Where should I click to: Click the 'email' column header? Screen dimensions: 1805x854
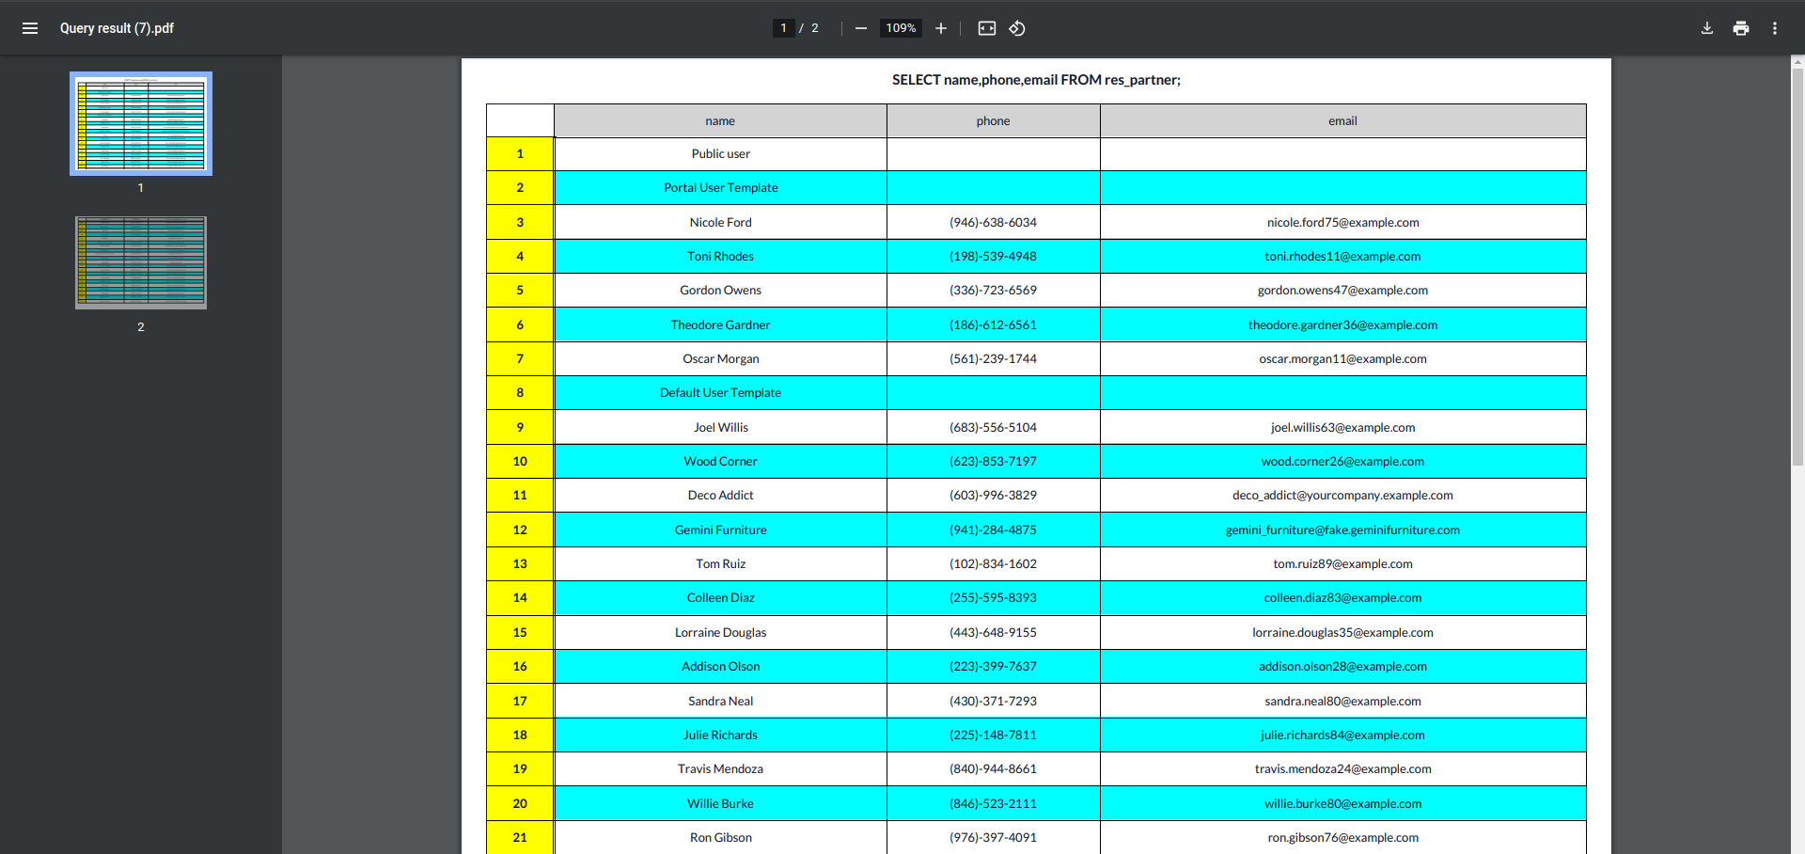click(x=1342, y=120)
